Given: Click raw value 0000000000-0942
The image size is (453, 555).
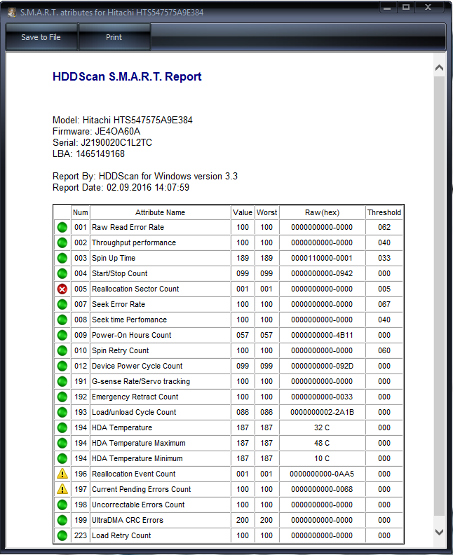Looking at the screenshot, I should (x=322, y=273).
